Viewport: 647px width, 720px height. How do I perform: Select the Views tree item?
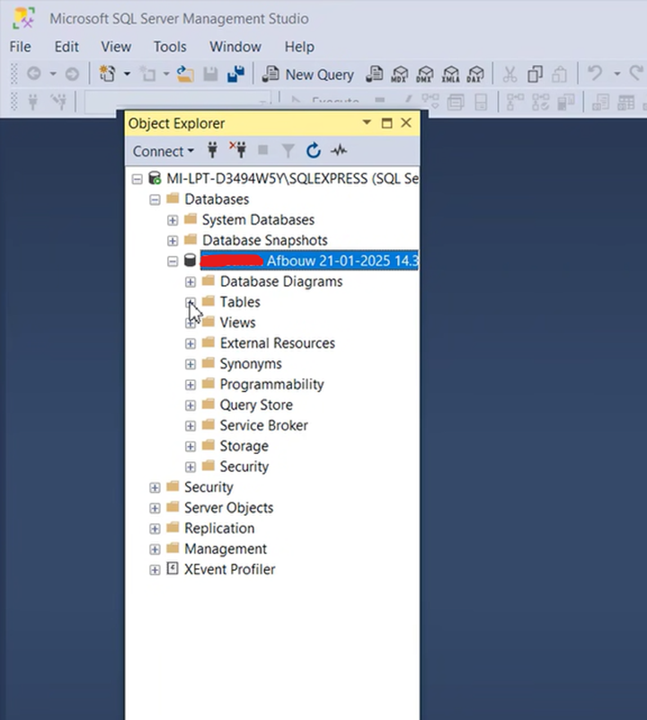click(237, 323)
